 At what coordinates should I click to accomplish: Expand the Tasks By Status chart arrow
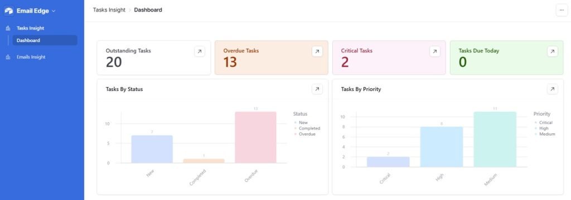click(317, 89)
